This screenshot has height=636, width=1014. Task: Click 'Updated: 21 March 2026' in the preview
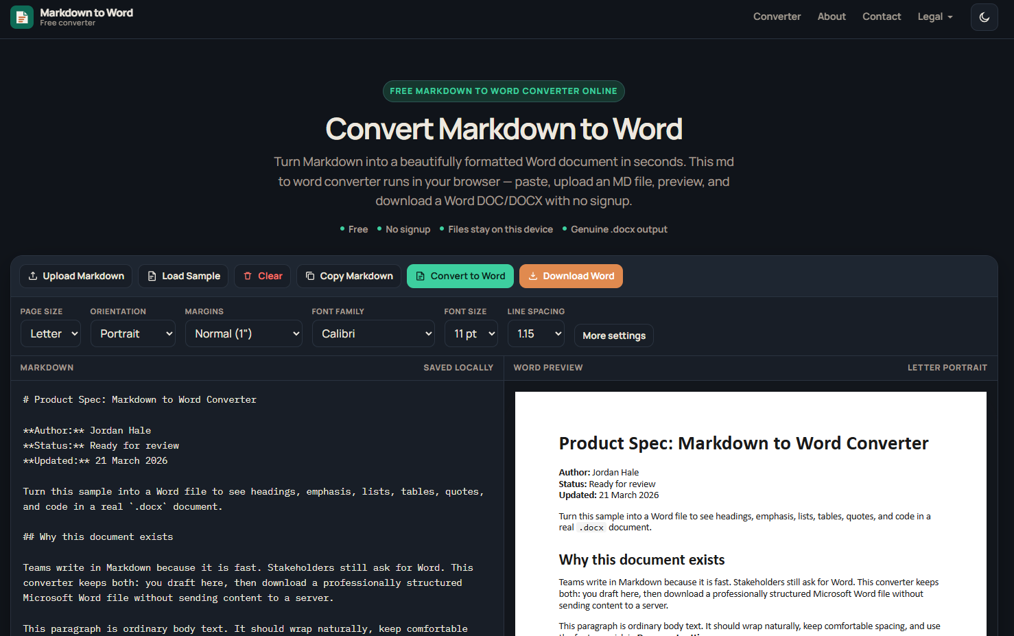pyautogui.click(x=609, y=495)
